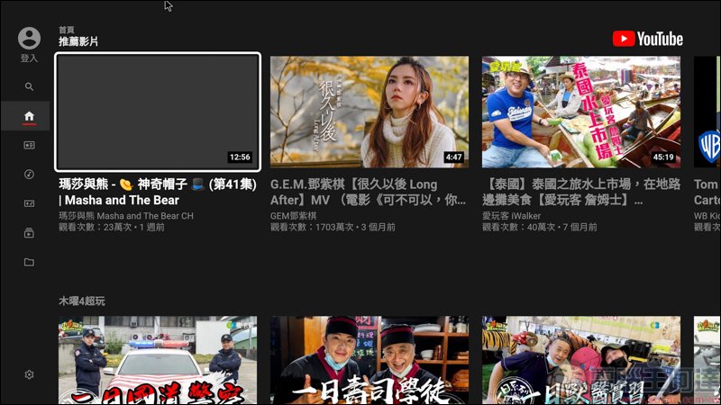Open the WB Kids video thumbnail
Screen dimensions: 721x405
click(707, 112)
